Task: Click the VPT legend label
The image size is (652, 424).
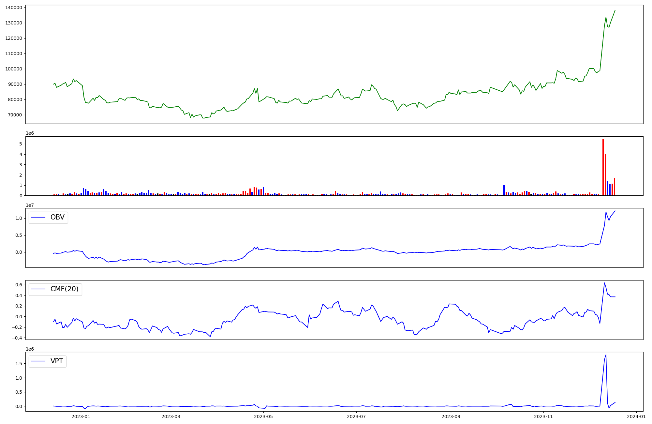Action: [x=57, y=361]
